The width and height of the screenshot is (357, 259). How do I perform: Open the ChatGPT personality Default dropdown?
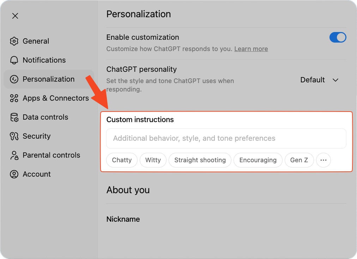tap(319, 80)
